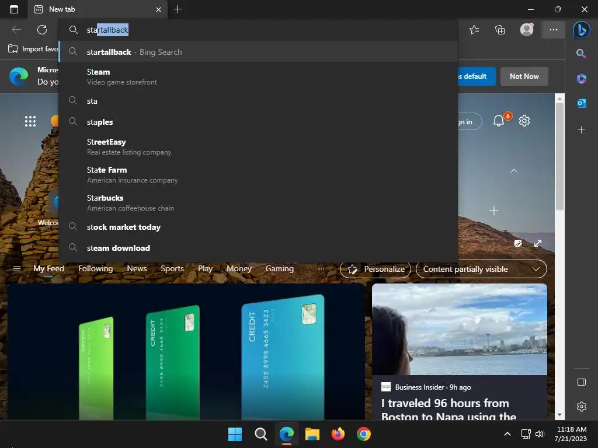Open the profile avatar
Image resolution: width=598 pixels, height=448 pixels.
[527, 30]
